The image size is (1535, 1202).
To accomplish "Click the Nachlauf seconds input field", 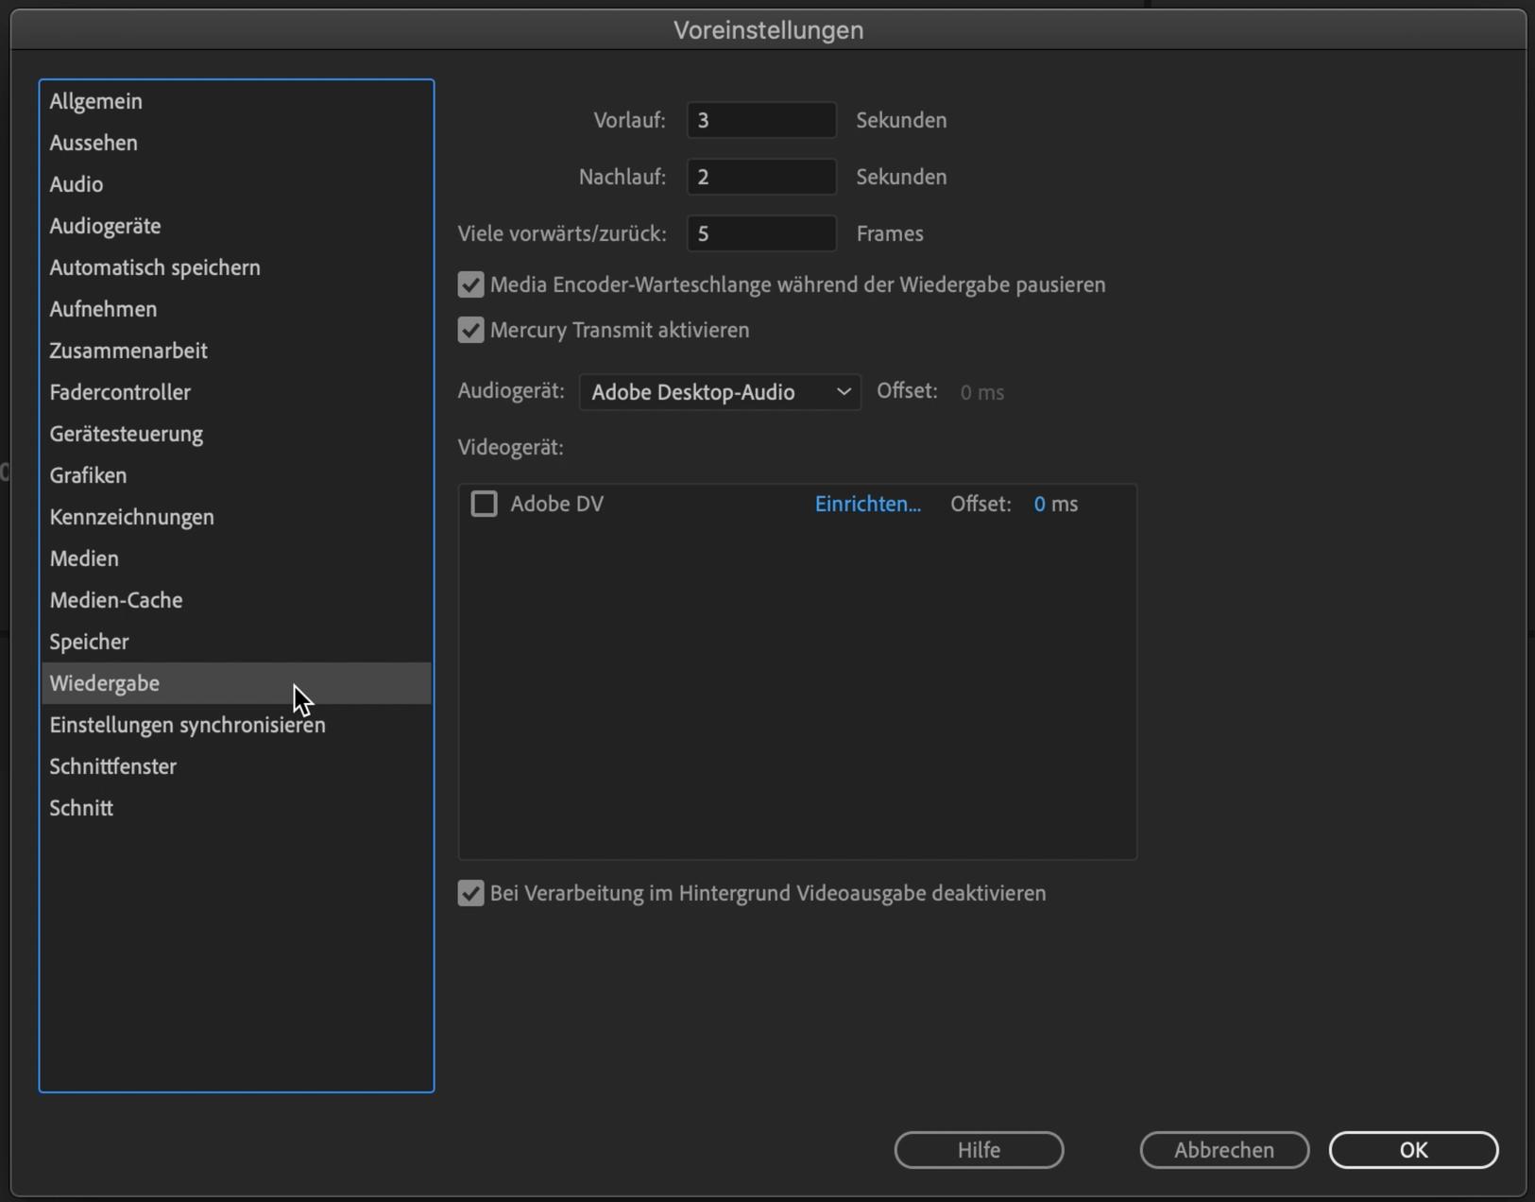I will [760, 178].
